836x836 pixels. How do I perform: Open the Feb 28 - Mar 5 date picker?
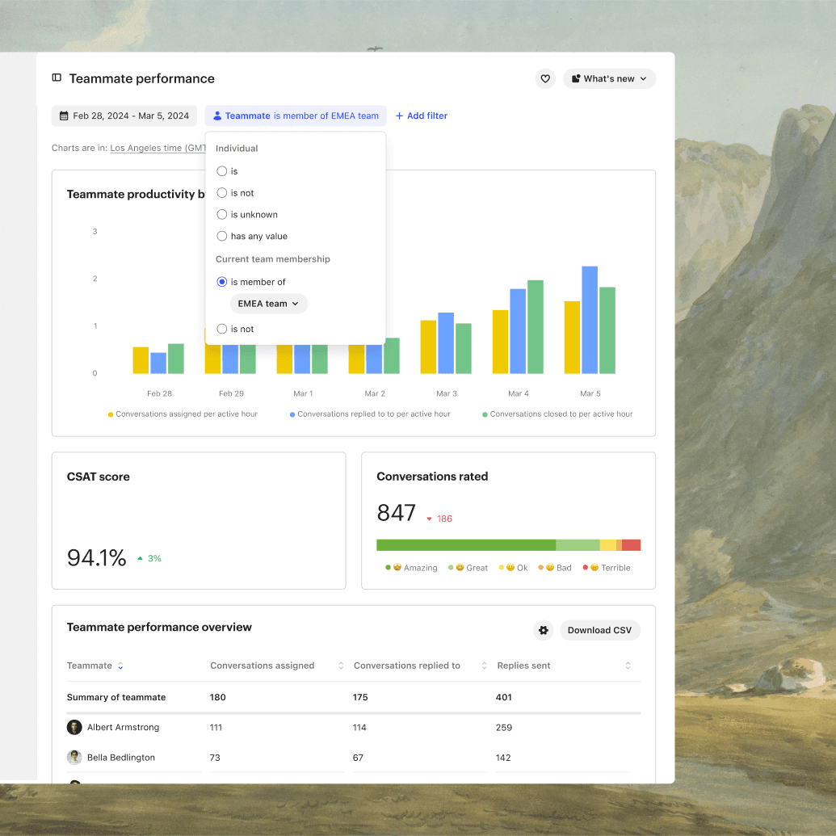(x=124, y=116)
